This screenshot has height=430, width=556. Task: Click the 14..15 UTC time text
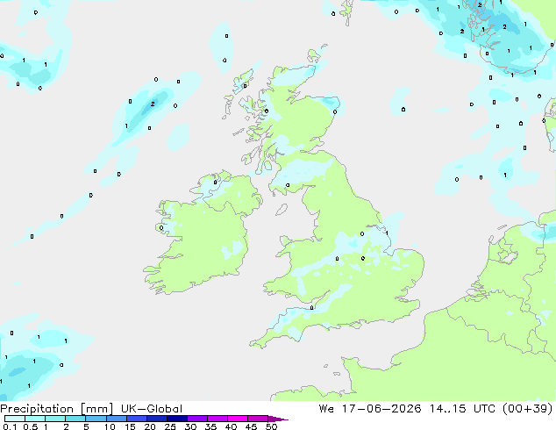click(464, 409)
